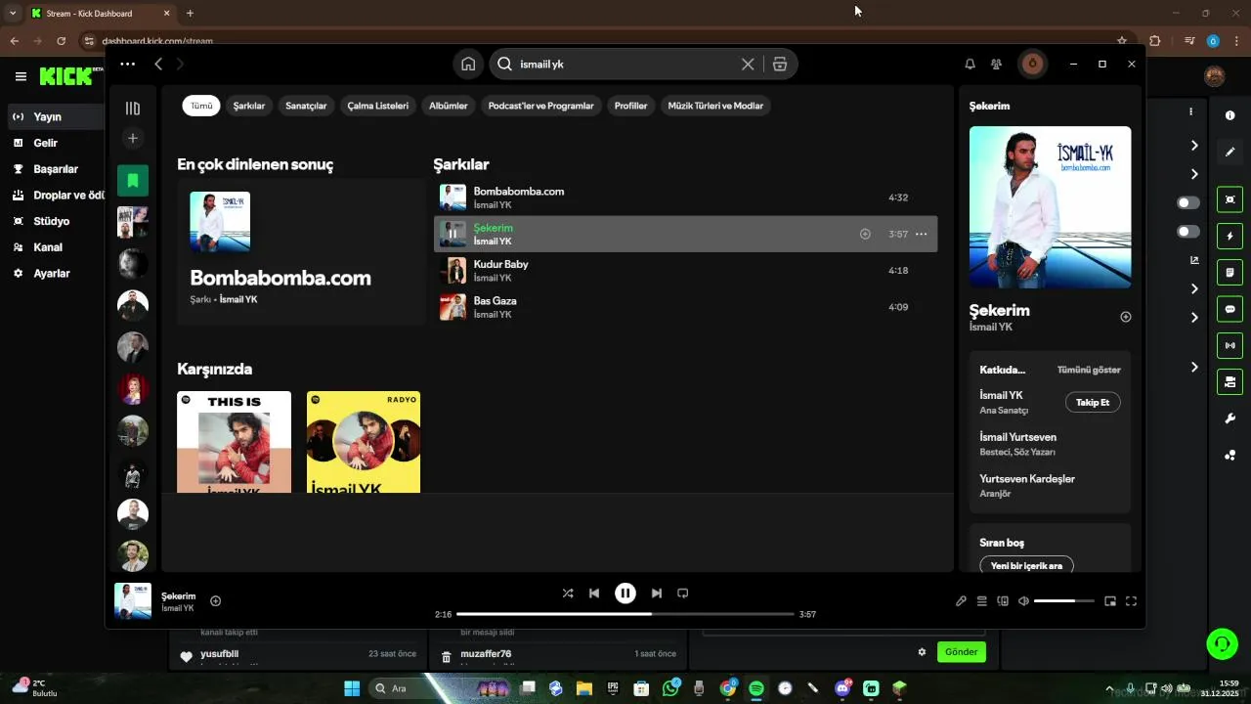Open Discord from the taskbar

tap(842, 688)
